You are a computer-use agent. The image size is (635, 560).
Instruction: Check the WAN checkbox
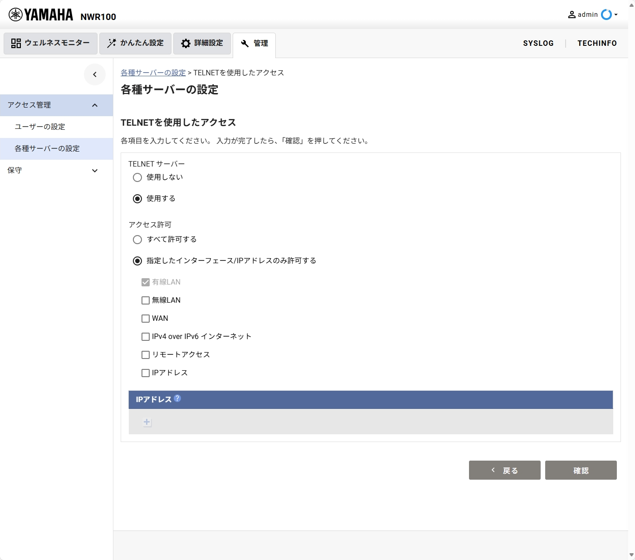pos(145,318)
